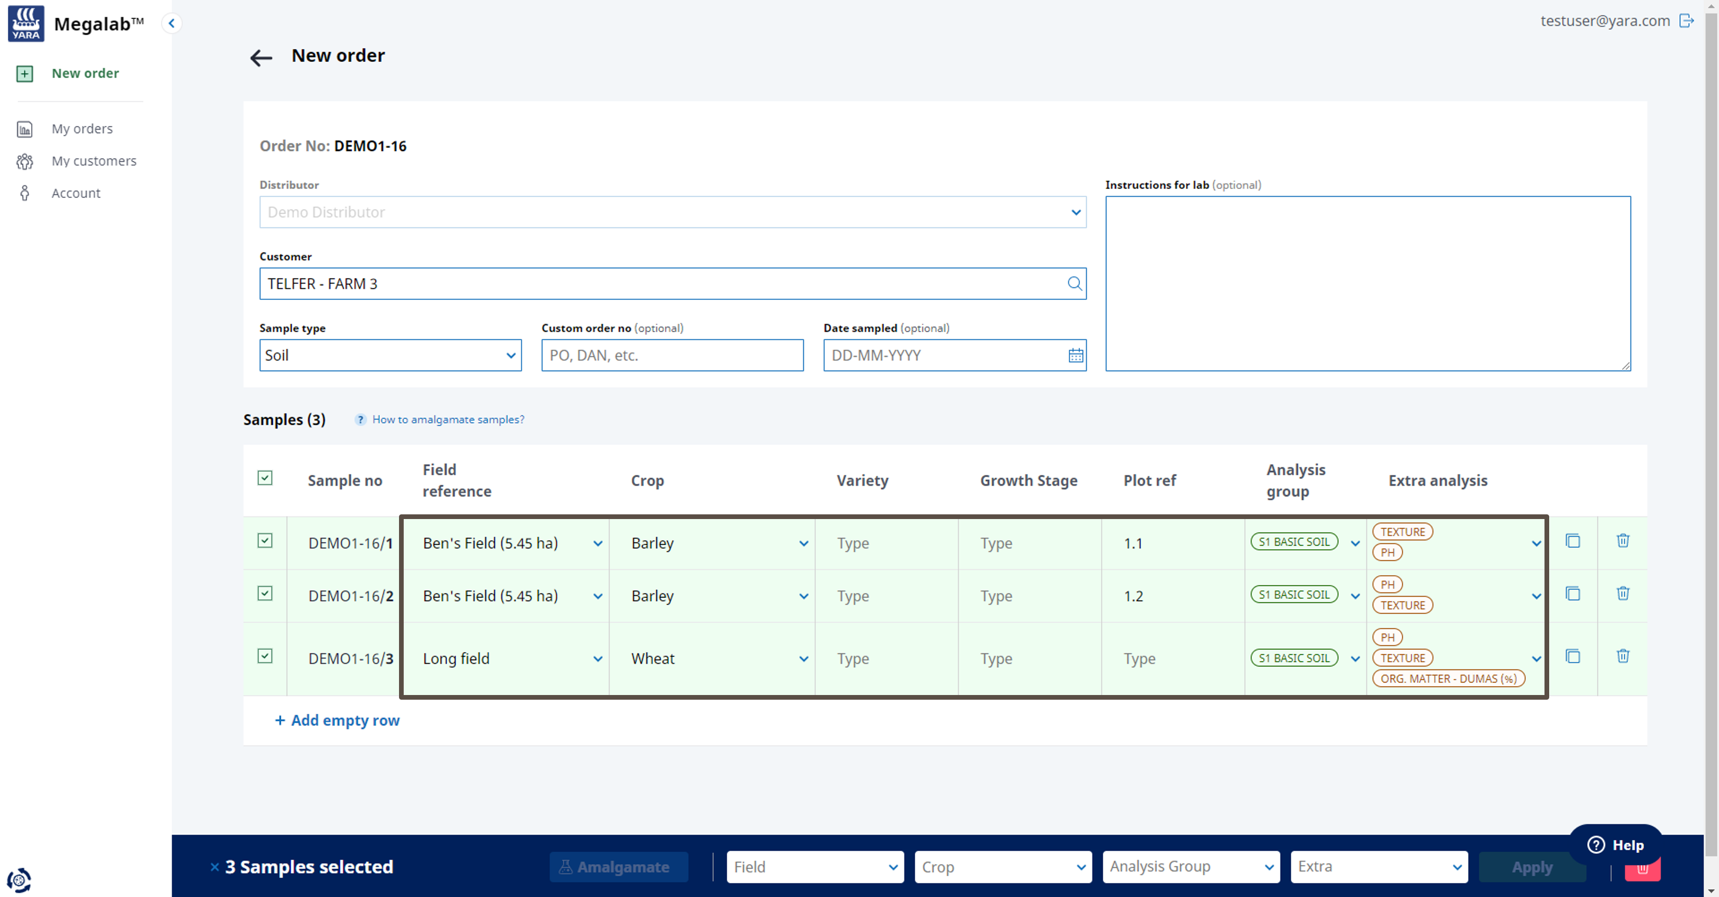
Task: Click the logout icon next to email
Action: click(1686, 21)
